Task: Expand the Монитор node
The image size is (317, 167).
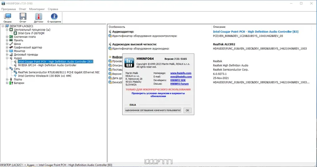Action: point(7,51)
